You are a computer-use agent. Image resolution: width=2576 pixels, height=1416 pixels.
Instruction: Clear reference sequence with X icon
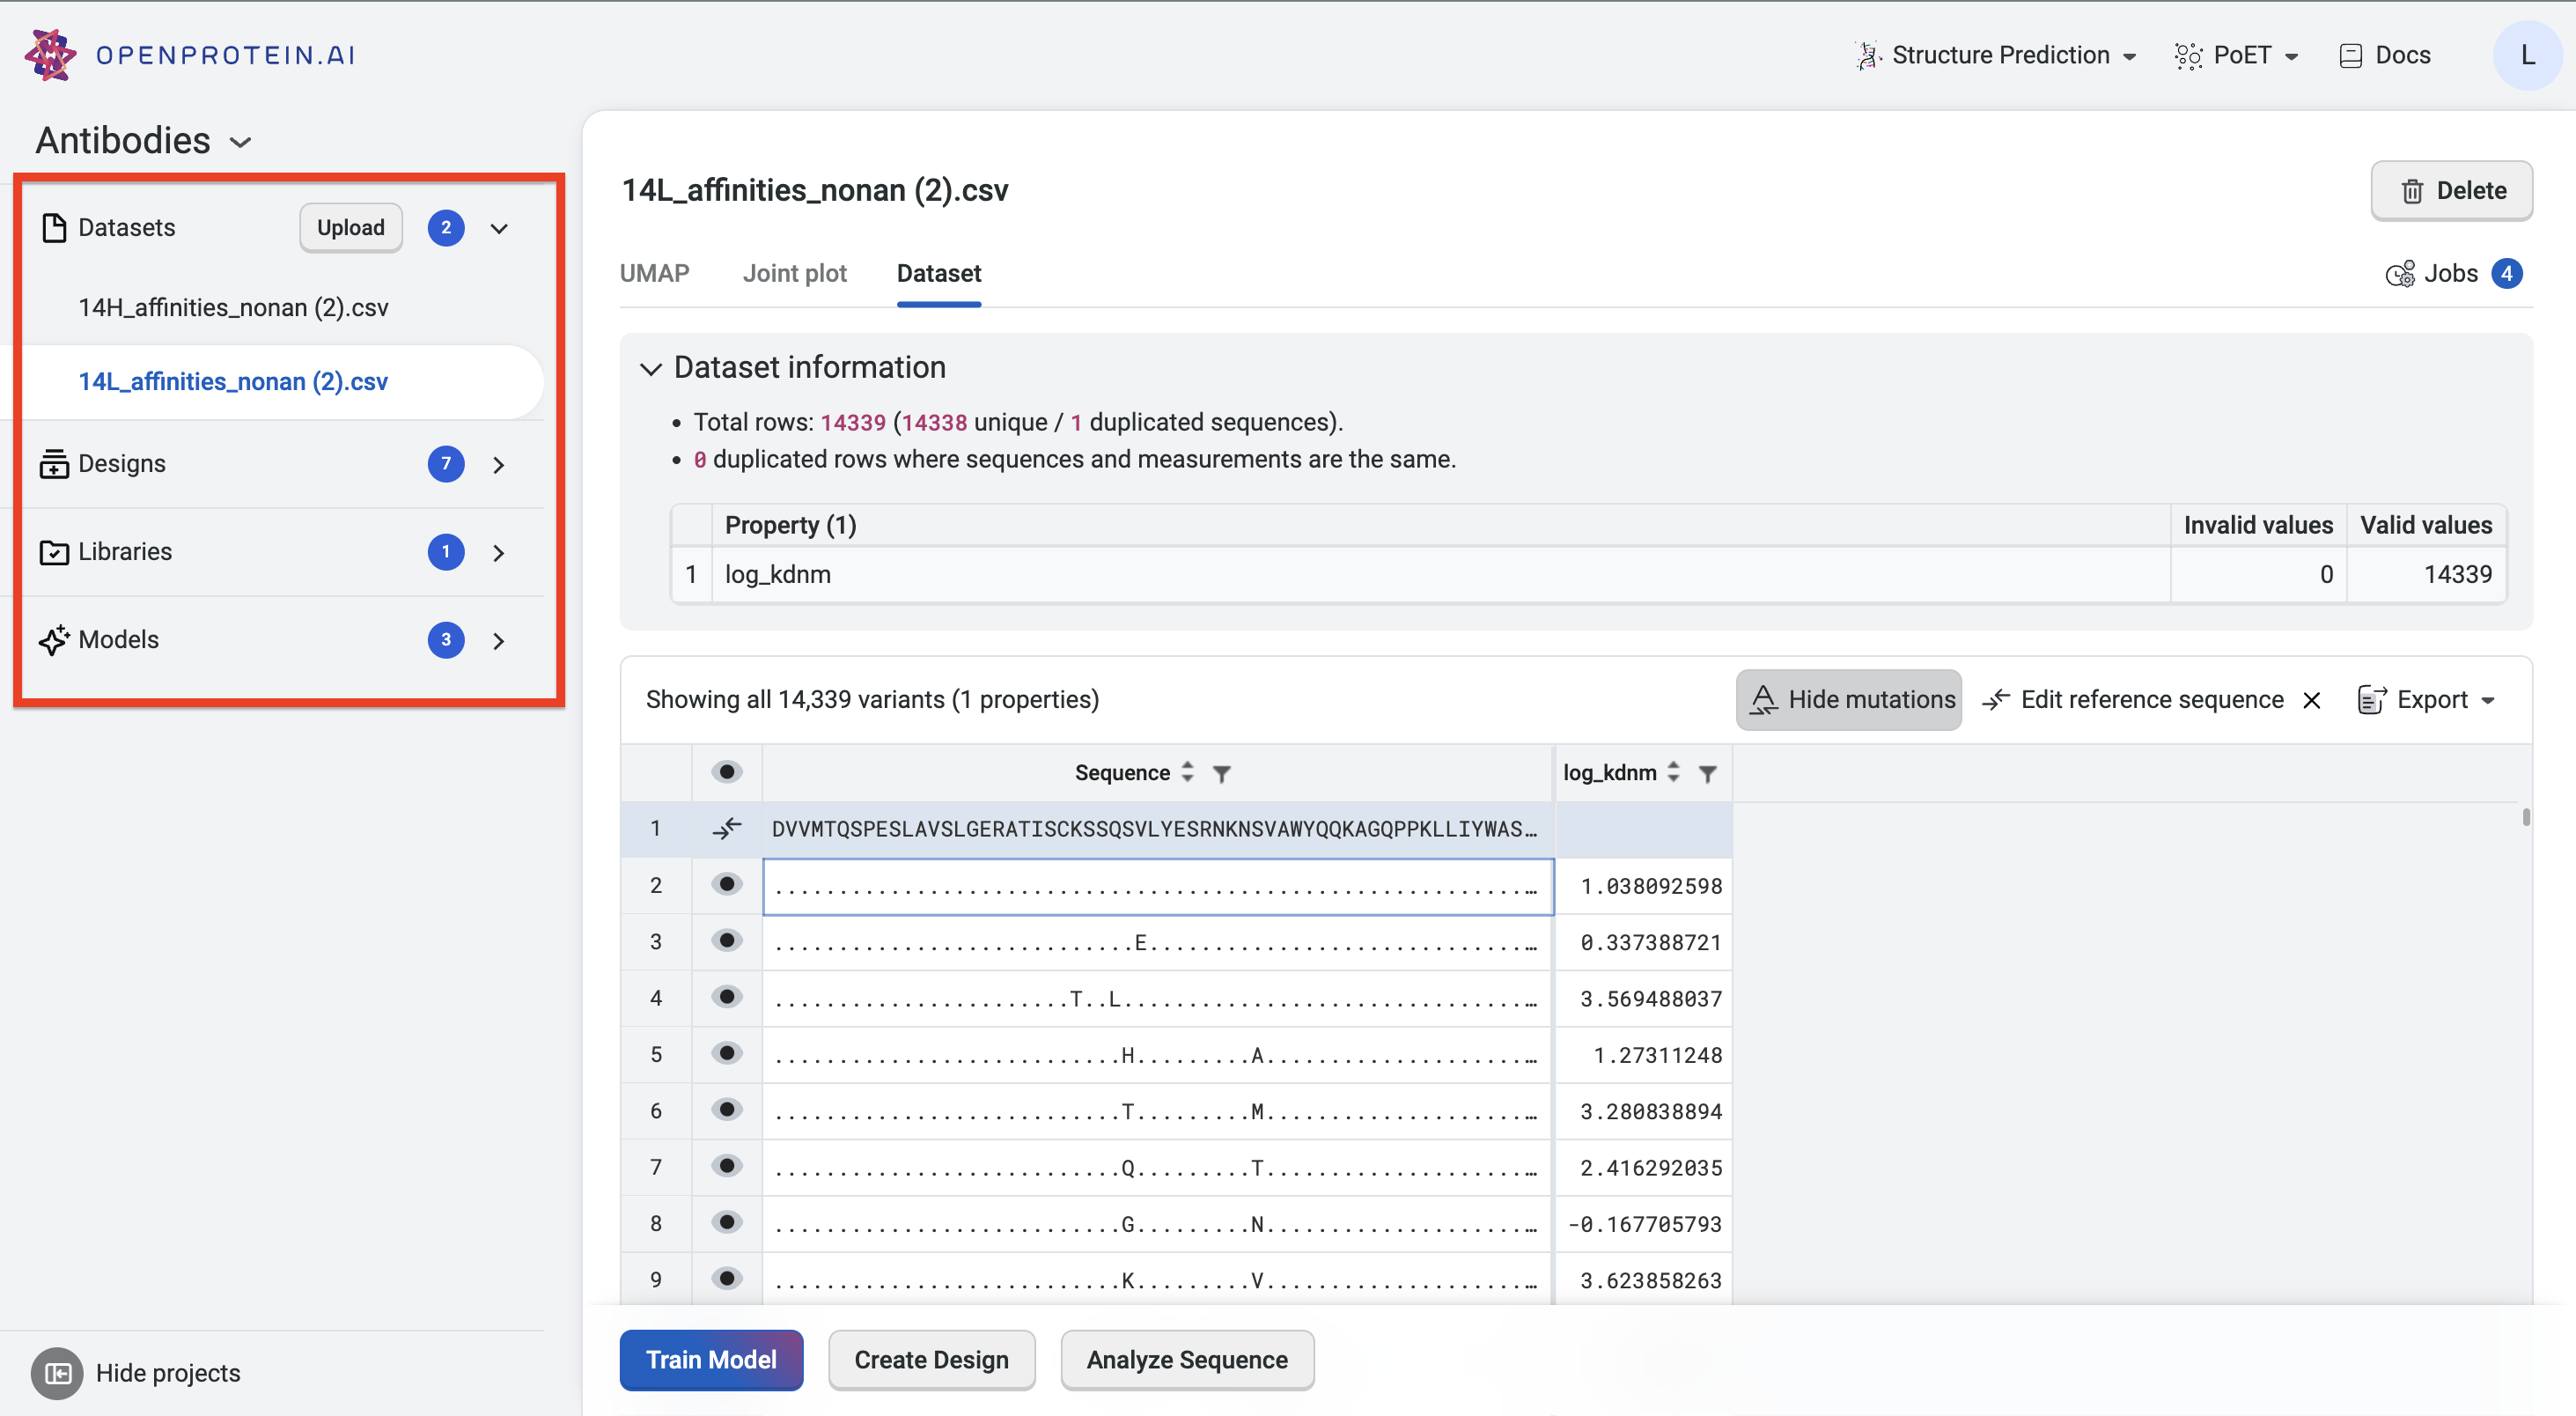(x=2311, y=700)
